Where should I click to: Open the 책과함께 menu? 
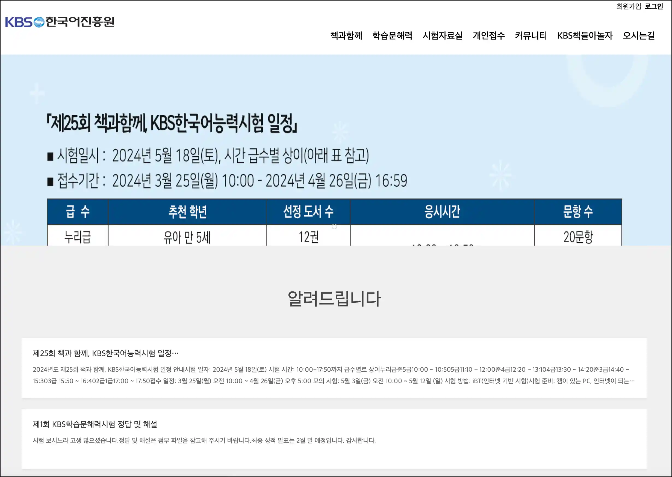346,35
